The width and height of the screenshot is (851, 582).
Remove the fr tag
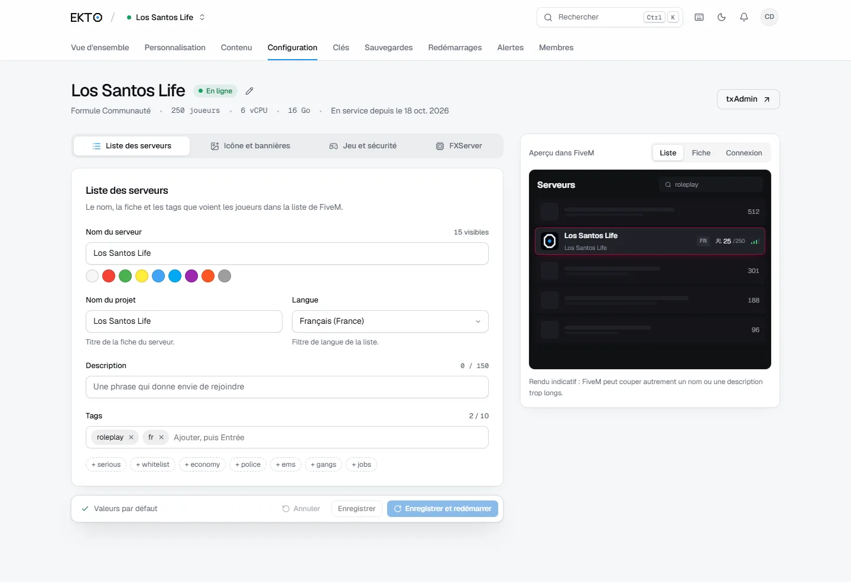[x=161, y=437]
